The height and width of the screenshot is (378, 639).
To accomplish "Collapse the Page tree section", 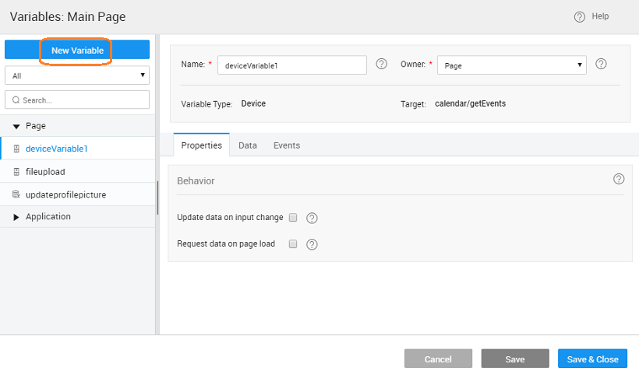I will tap(16, 126).
